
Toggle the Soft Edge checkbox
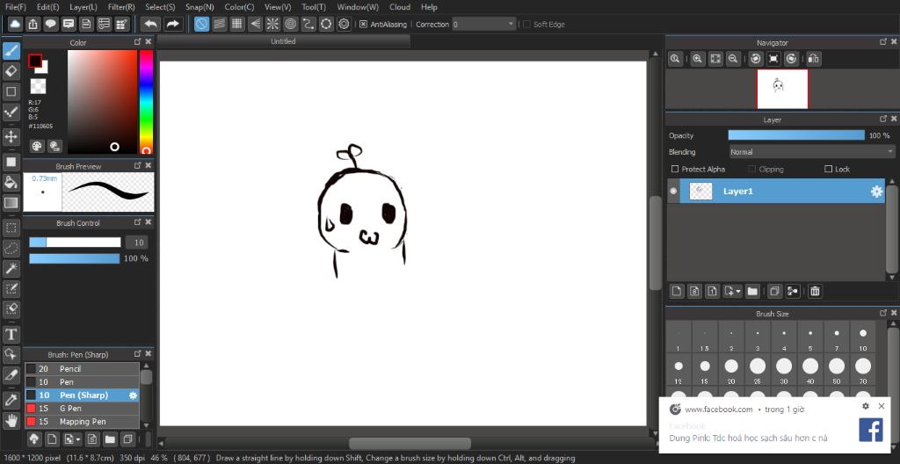pos(526,24)
